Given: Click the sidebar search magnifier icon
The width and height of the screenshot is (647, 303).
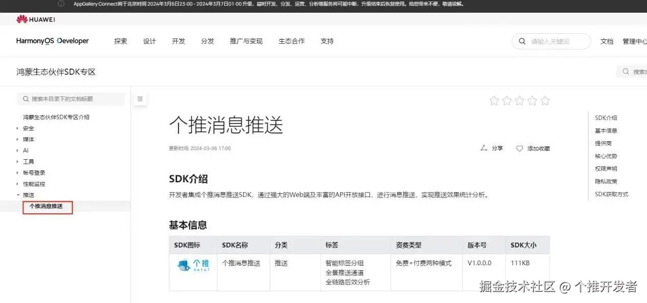Looking at the screenshot, I should pyautogui.click(x=26, y=99).
